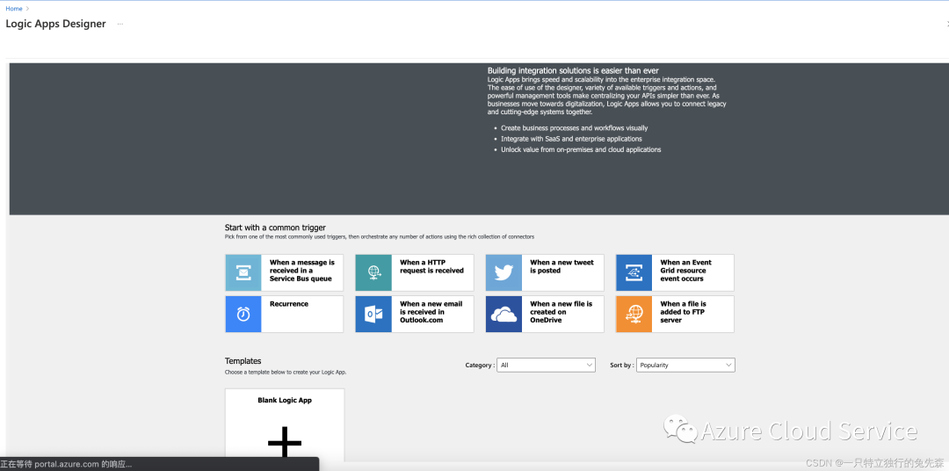Click the Outlook.com email icon

click(x=373, y=315)
